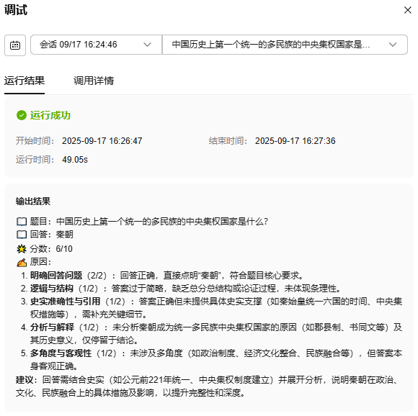Switch to the 调用详情 tab
418x416 pixels.
coord(94,81)
